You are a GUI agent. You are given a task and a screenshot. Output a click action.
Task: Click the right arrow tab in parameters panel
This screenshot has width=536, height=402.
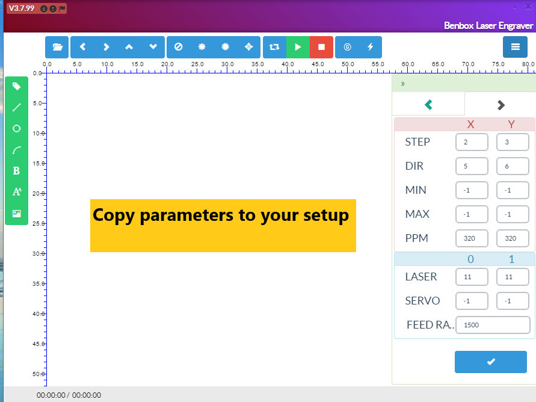coord(501,104)
